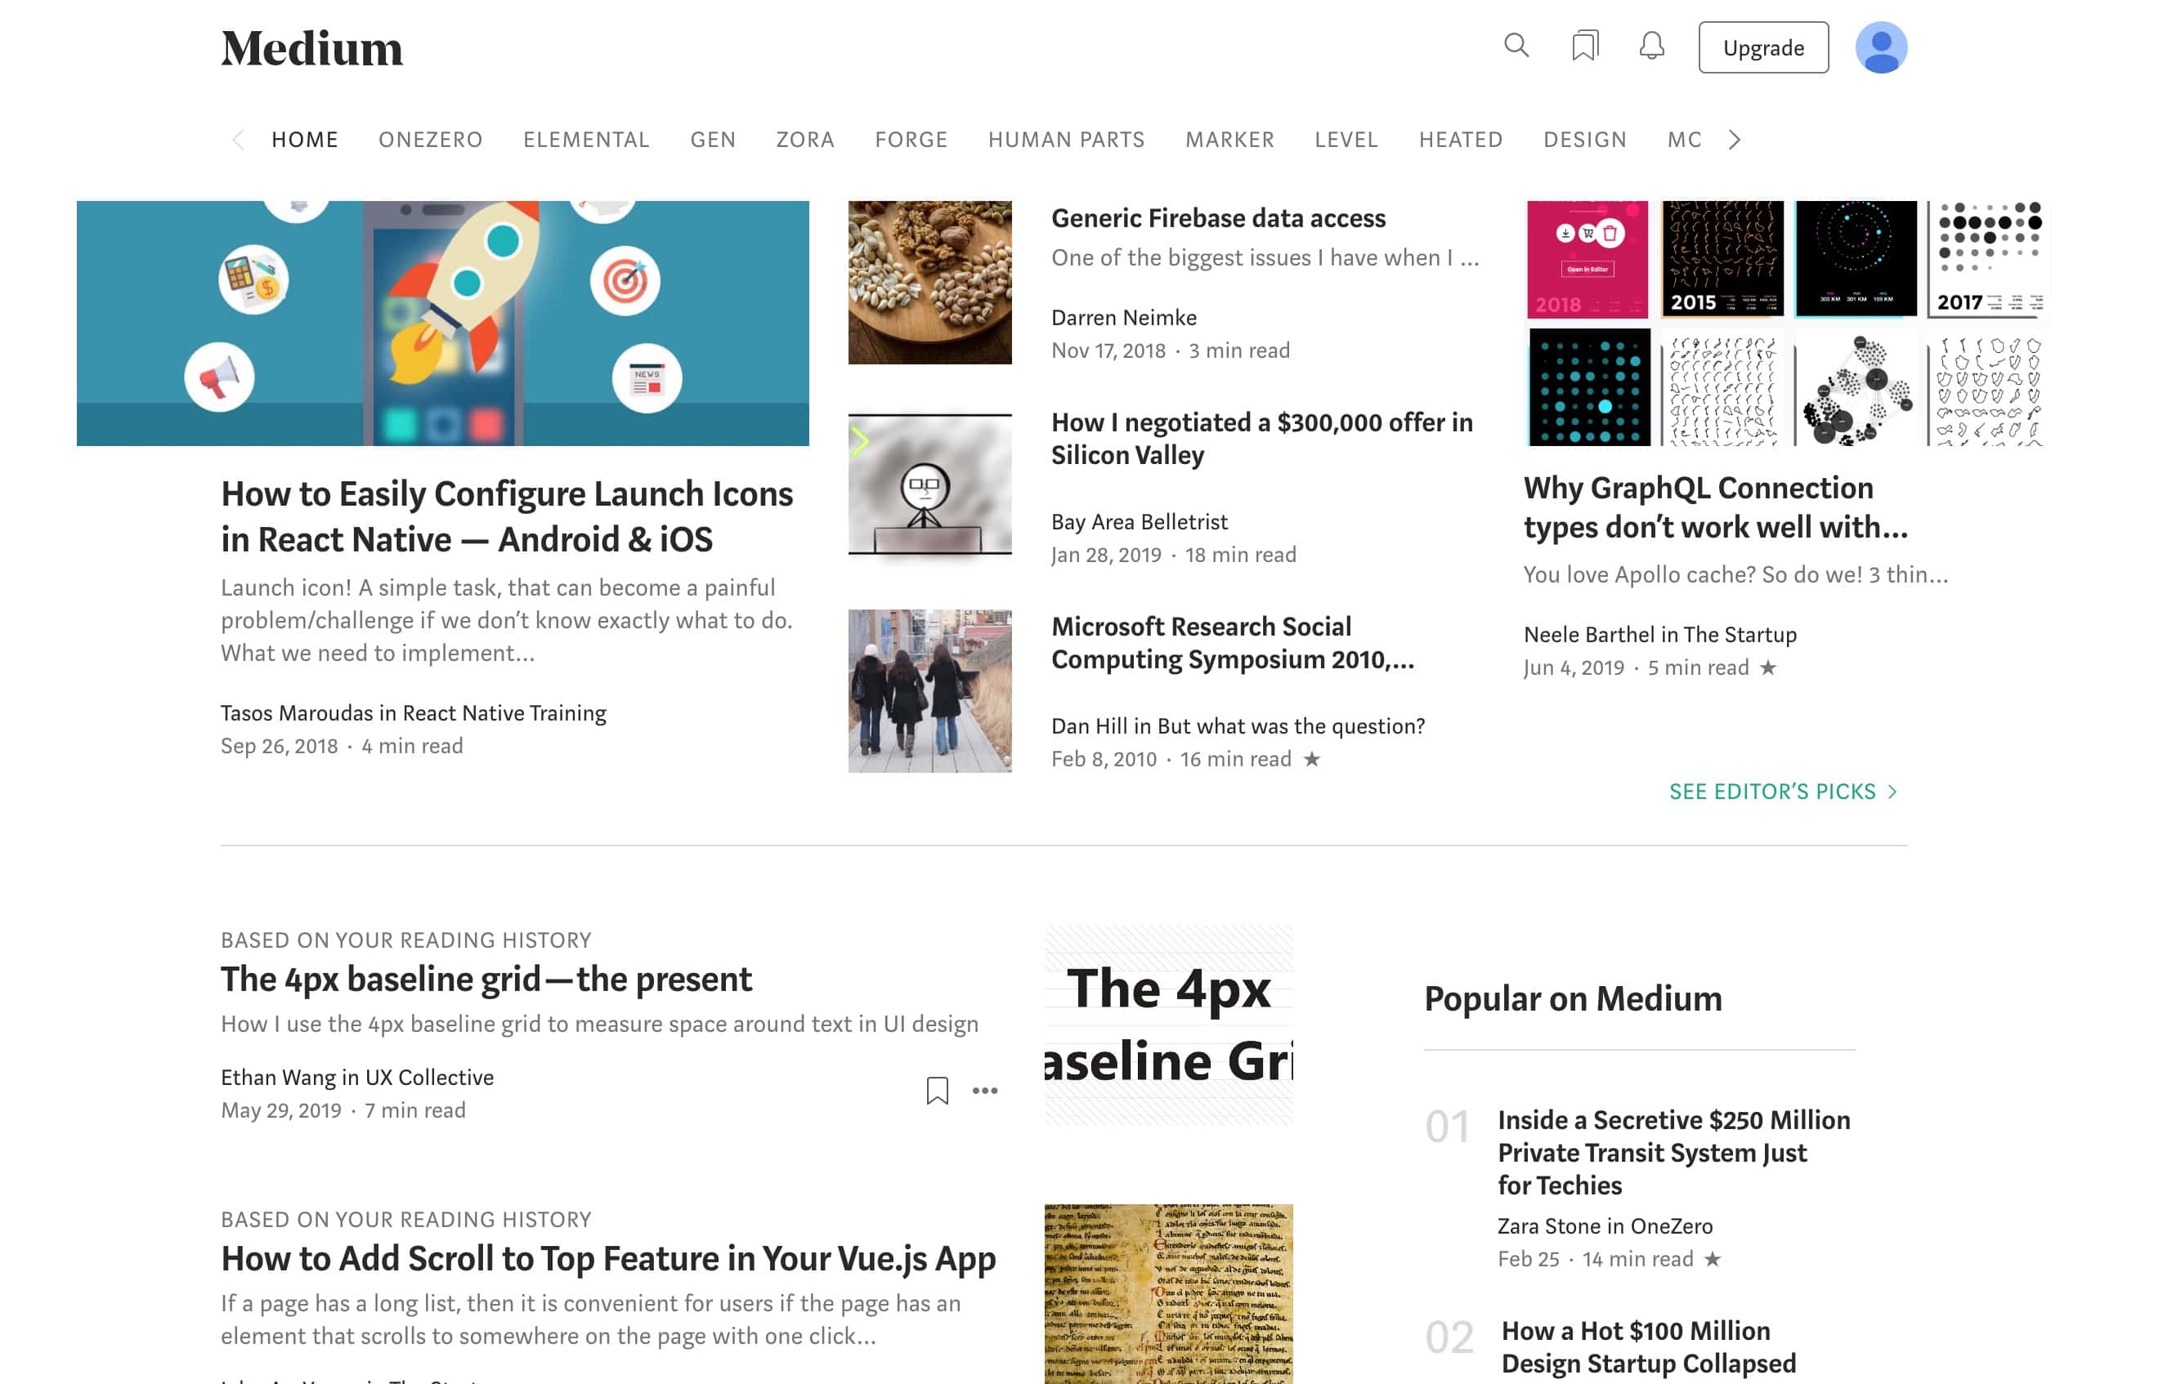This screenshot has height=1384, width=2163.
Task: Open Ethan Wang in UX Collective byline
Action: (358, 1078)
